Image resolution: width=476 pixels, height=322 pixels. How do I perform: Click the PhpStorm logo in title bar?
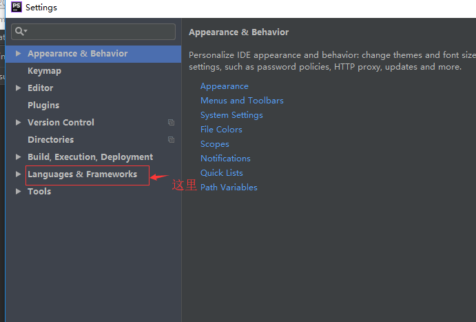[x=17, y=7]
